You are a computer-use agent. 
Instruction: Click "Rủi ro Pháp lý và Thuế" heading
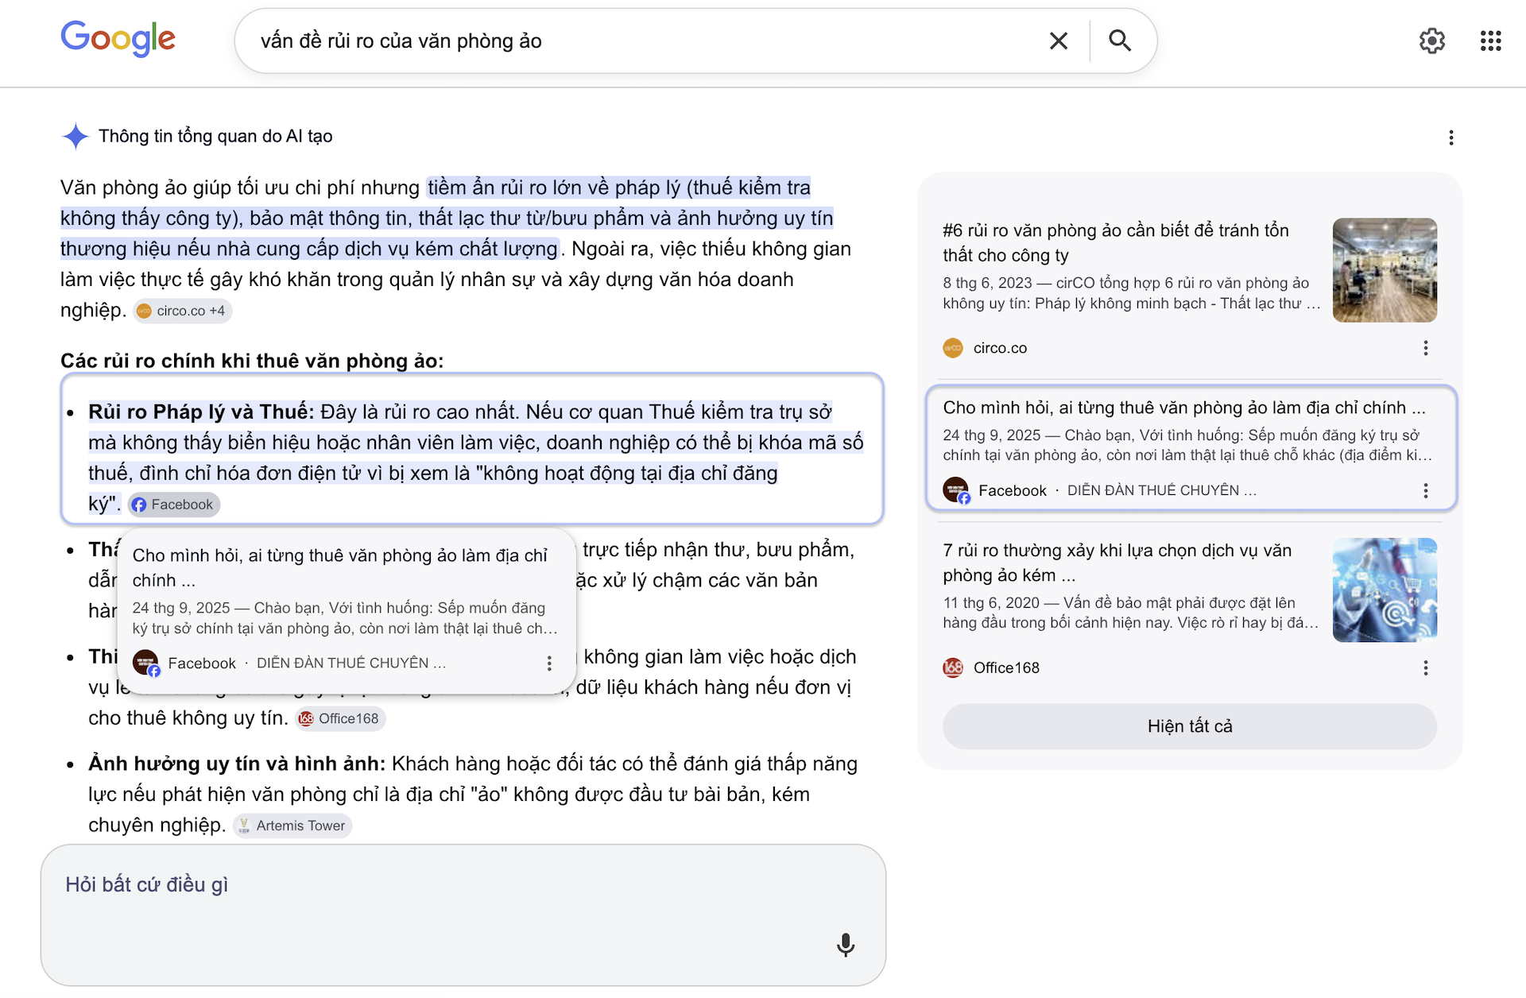point(202,412)
